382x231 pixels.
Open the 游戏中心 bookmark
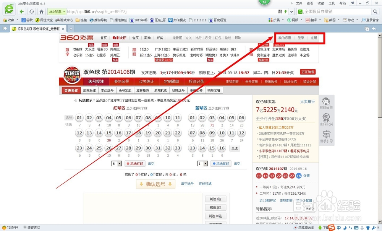click(64, 20)
